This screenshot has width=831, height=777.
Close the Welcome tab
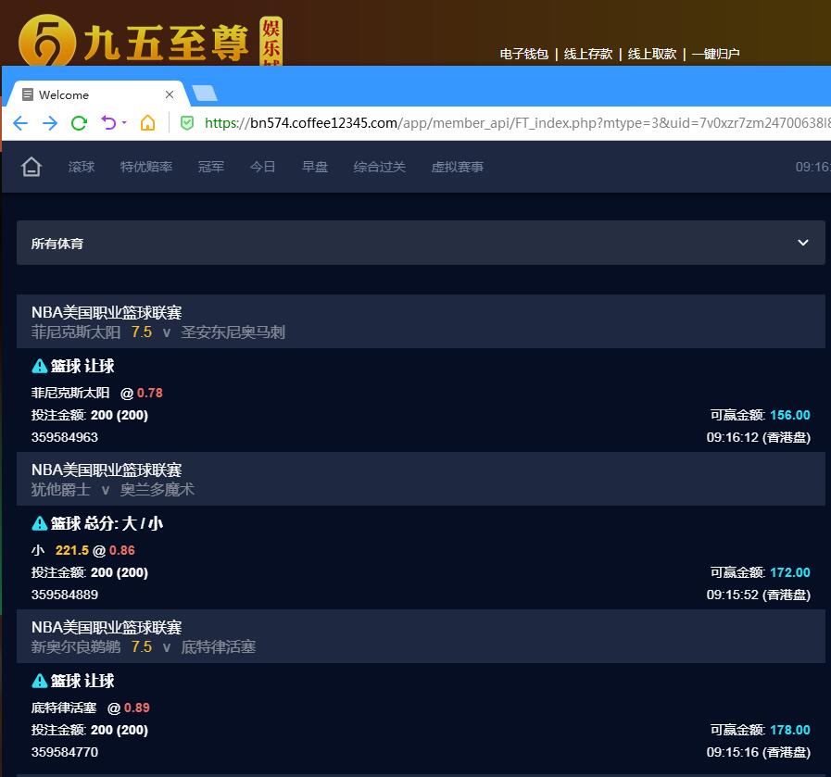tap(170, 94)
